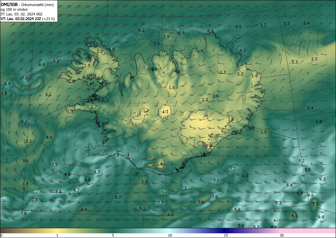Viewport: 336px width, 238px height.
Task: Select the 2.4 map value
Action: [159, 164]
